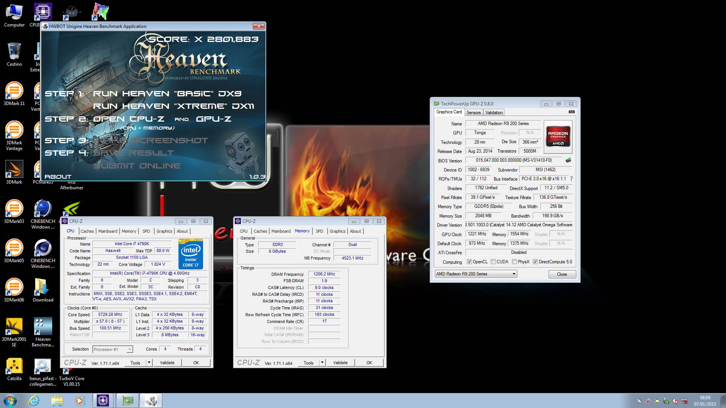Open the SPD tab in the CPU-Z Memory window
The width and height of the screenshot is (726, 408).
point(320,231)
